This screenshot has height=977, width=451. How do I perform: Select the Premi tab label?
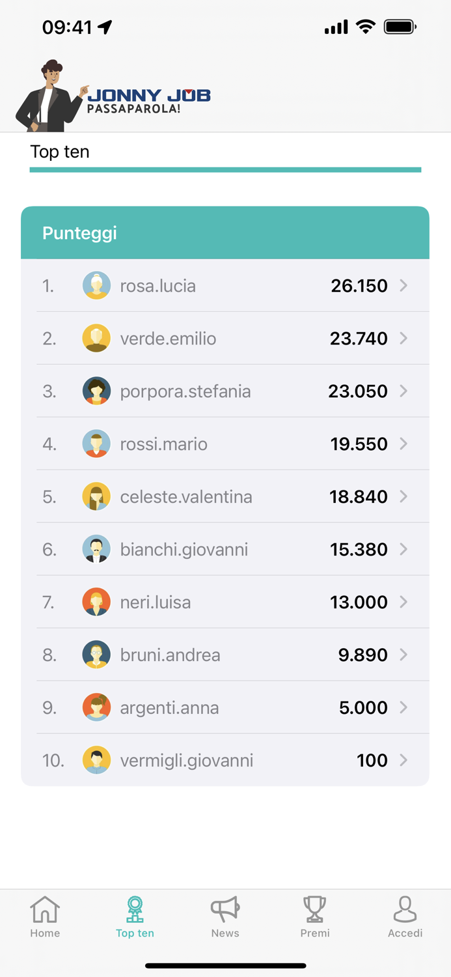point(315,933)
